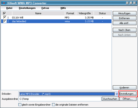Move item up with Nach Oben

click(124, 30)
